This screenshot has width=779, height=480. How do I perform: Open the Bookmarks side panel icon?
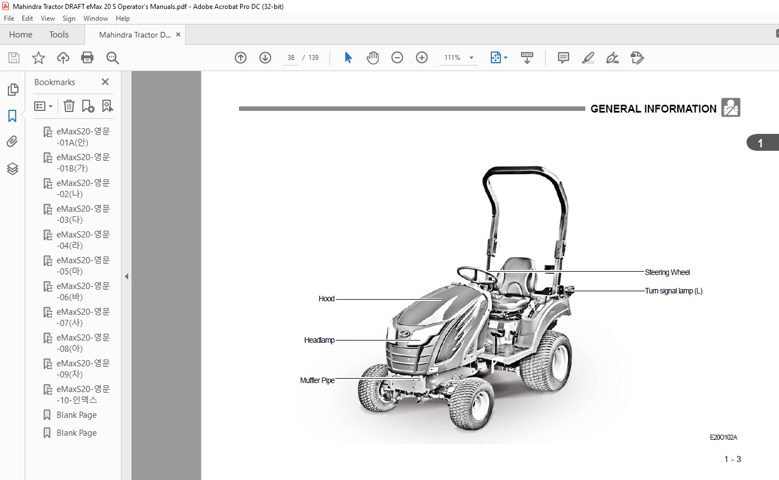click(12, 116)
